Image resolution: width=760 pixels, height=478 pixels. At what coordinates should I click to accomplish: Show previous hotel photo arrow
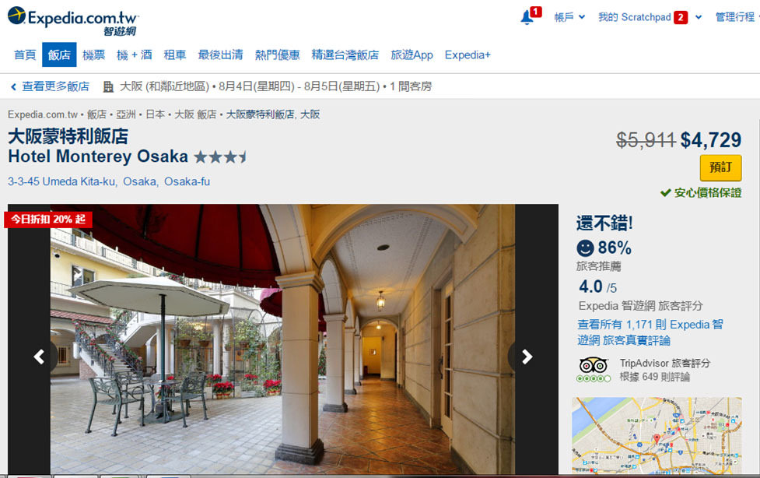click(x=39, y=357)
